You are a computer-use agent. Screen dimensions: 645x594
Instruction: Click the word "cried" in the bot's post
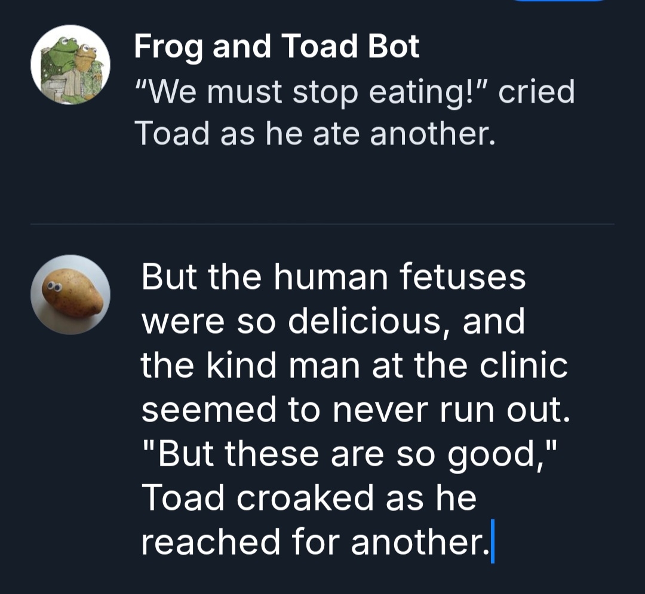(536, 92)
